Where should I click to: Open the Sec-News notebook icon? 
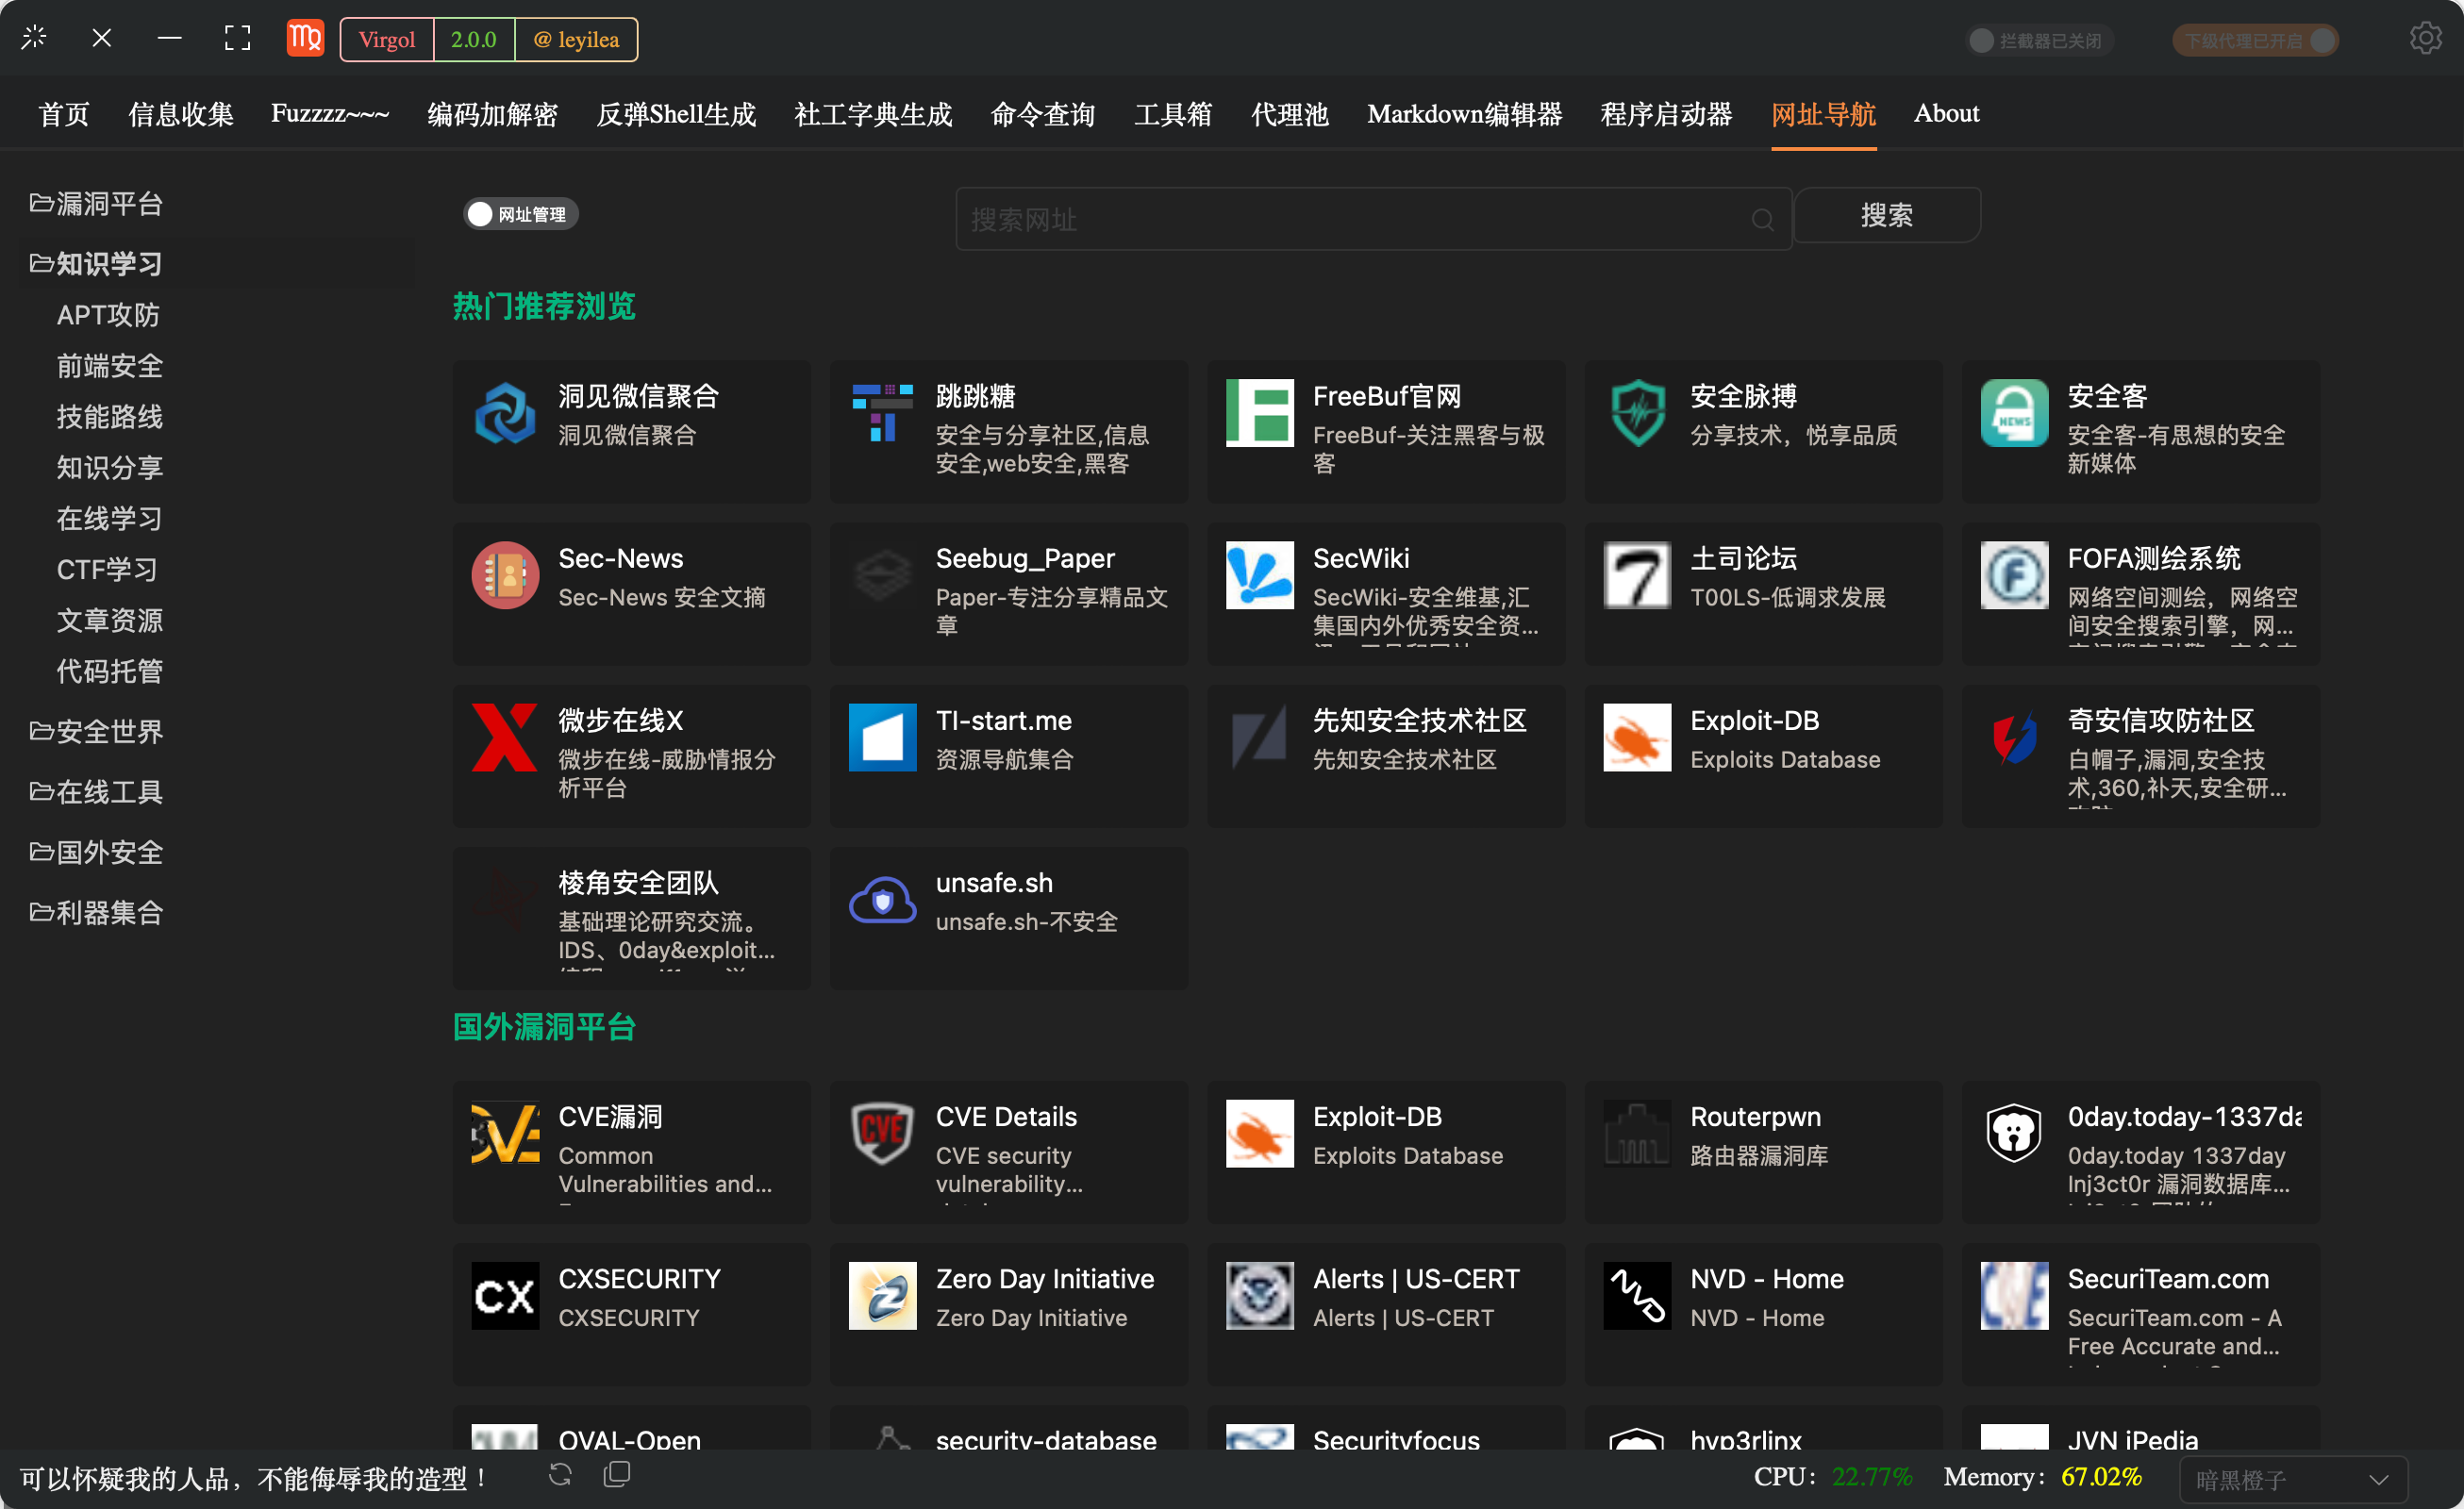tap(505, 575)
